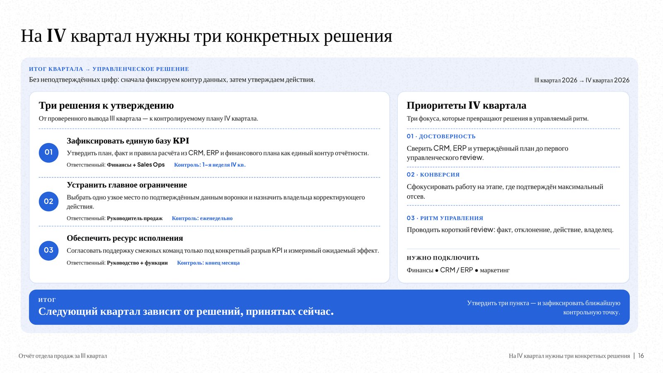Select "Ответственный: Руководство + функции"
The image size is (663, 373).
tap(117, 263)
